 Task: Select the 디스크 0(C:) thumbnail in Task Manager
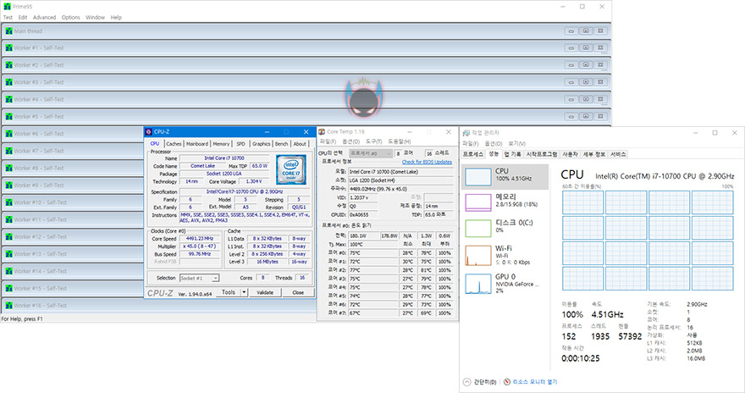tap(478, 228)
